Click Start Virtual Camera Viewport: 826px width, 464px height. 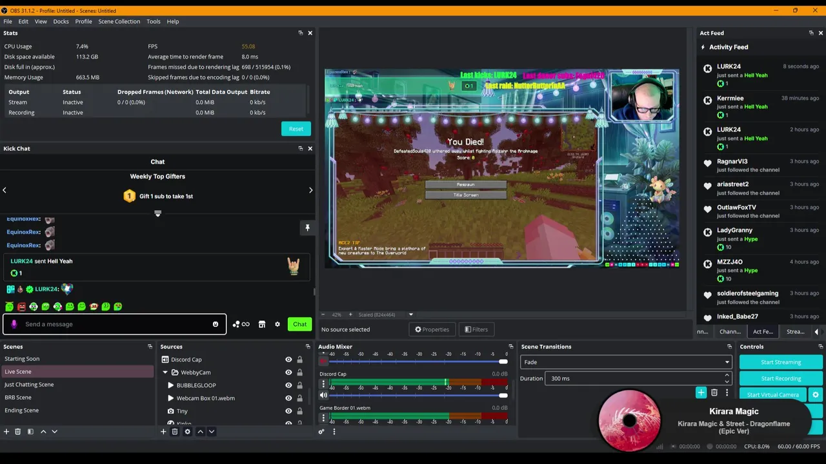773,394
